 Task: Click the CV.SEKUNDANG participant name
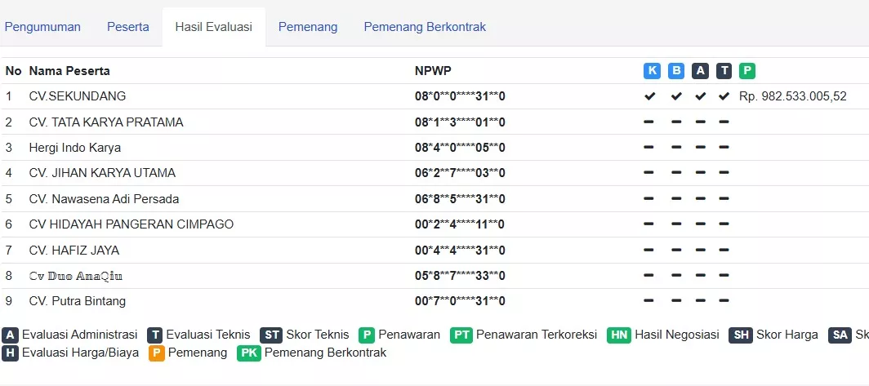(x=78, y=96)
